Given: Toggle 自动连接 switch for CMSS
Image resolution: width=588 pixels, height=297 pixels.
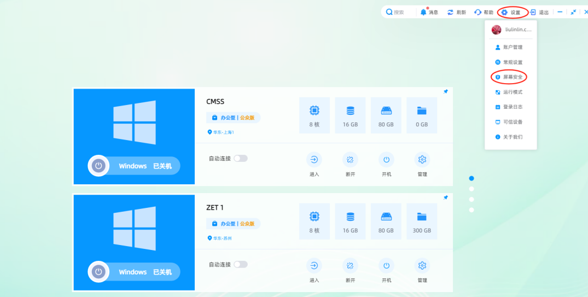Looking at the screenshot, I should pos(241,159).
